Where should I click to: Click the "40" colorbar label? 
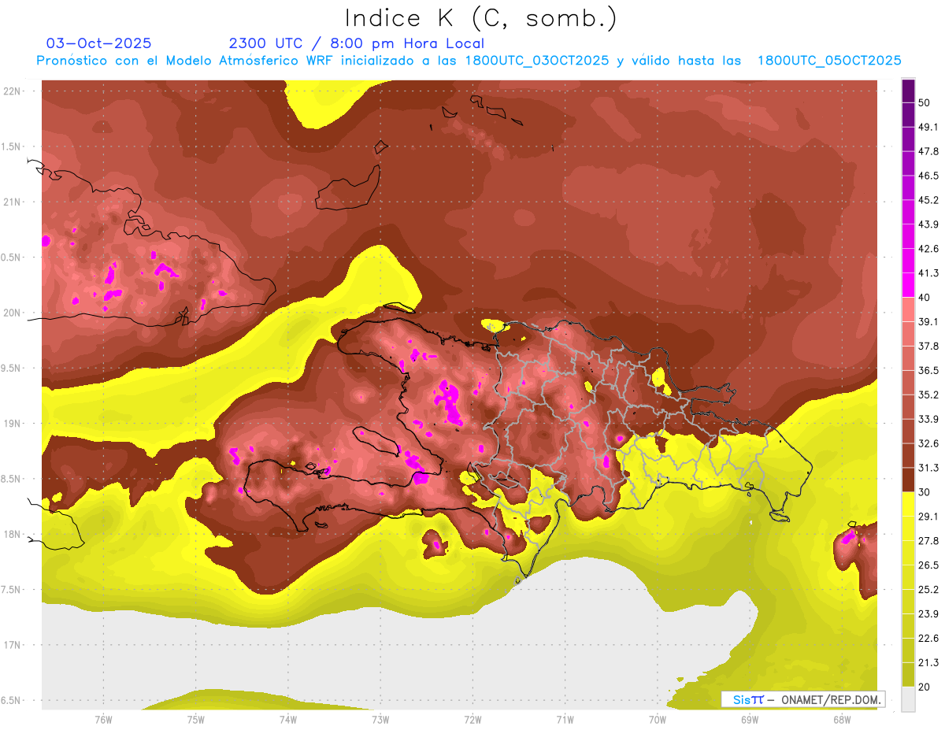click(925, 298)
